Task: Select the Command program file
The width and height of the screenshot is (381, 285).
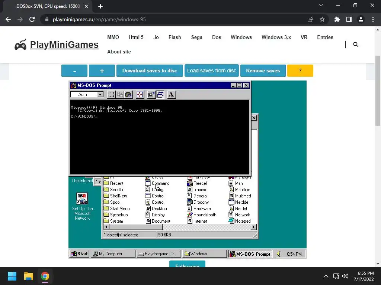Action: click(157, 183)
